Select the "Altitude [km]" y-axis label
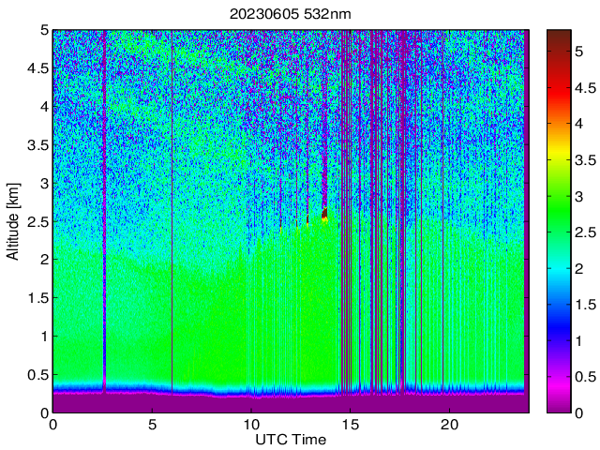The height and width of the screenshot is (450, 600). click(x=14, y=221)
